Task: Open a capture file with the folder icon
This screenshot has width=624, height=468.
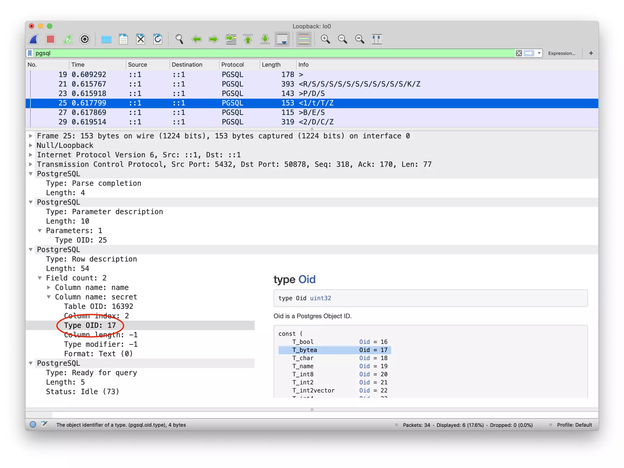Action: pyautogui.click(x=106, y=39)
